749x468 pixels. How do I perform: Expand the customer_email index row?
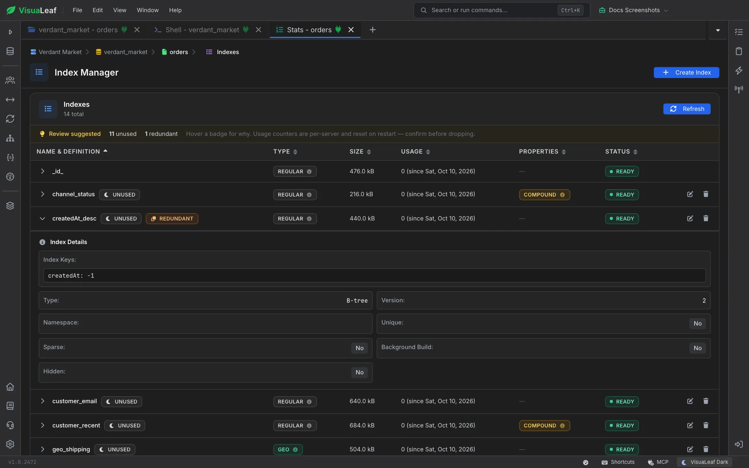pyautogui.click(x=42, y=401)
